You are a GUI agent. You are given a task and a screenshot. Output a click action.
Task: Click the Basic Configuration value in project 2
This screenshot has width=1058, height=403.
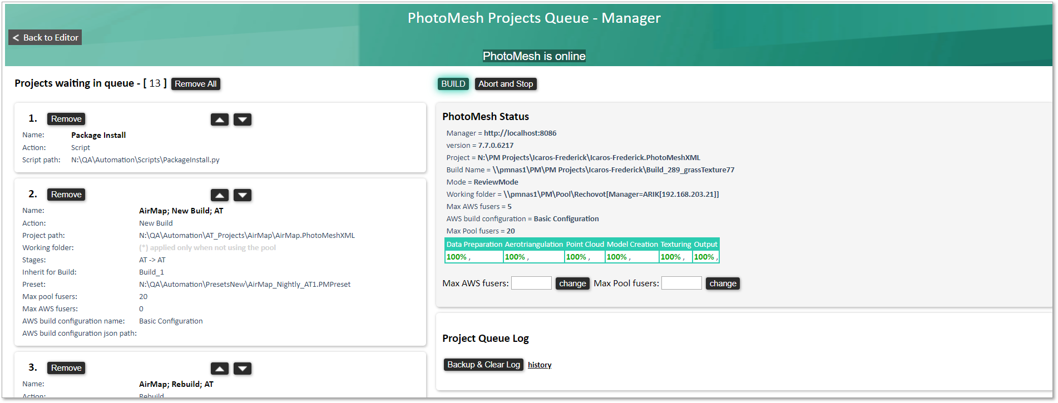point(171,321)
